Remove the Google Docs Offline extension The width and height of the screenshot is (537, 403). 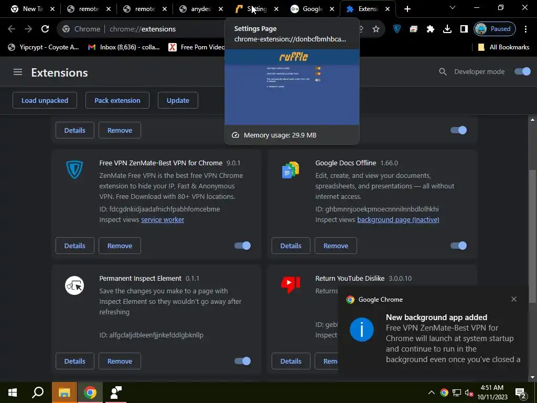point(336,246)
